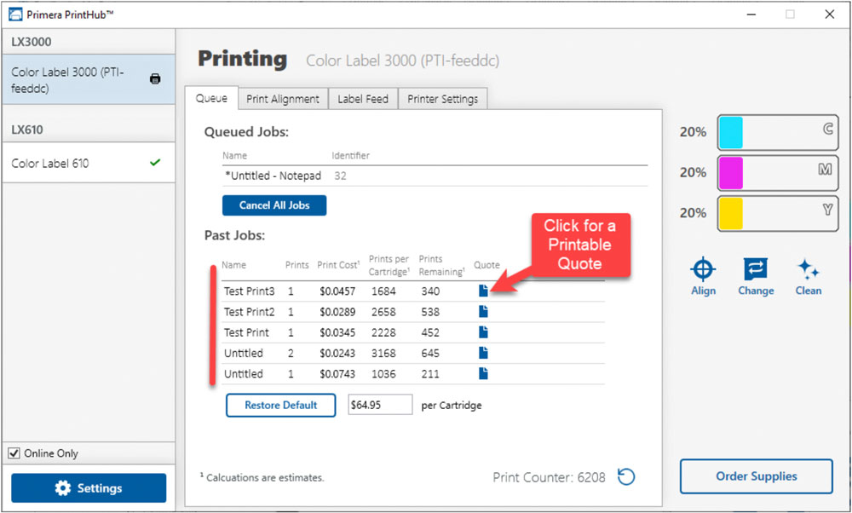The width and height of the screenshot is (852, 513).
Task: Select Color Label 3000 printer
Action: pos(89,79)
